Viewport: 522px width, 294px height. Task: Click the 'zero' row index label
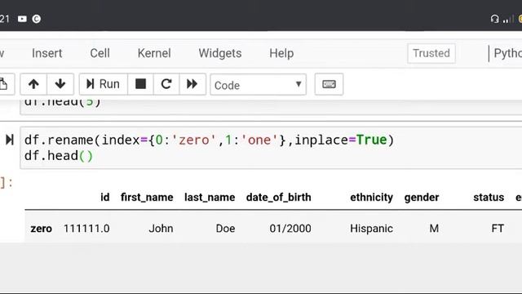pyautogui.click(x=42, y=229)
